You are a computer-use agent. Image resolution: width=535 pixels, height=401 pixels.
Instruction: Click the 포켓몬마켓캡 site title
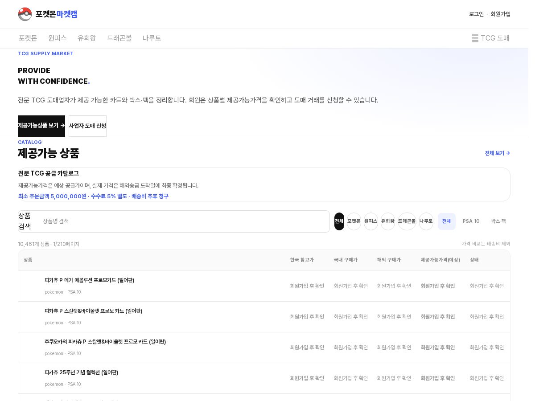click(57, 14)
